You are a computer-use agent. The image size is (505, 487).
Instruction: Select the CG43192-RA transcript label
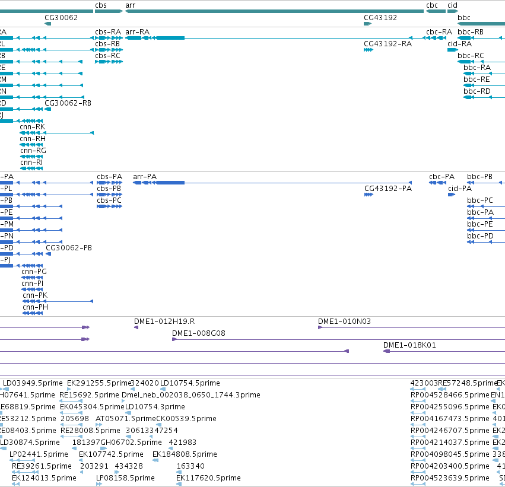click(388, 44)
